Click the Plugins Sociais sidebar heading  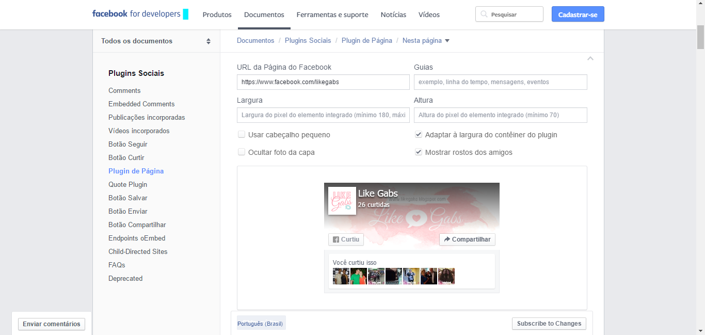click(136, 73)
